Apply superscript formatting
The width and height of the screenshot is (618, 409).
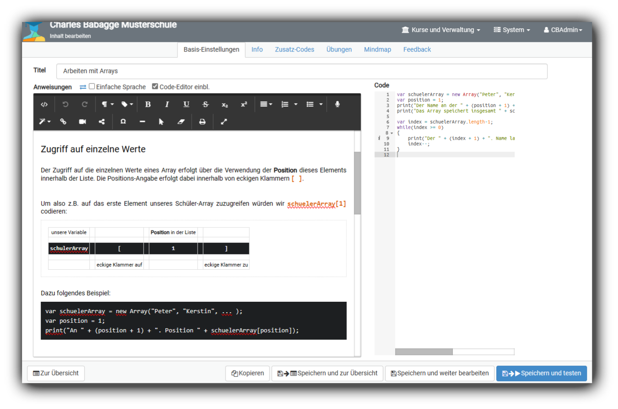coord(244,104)
